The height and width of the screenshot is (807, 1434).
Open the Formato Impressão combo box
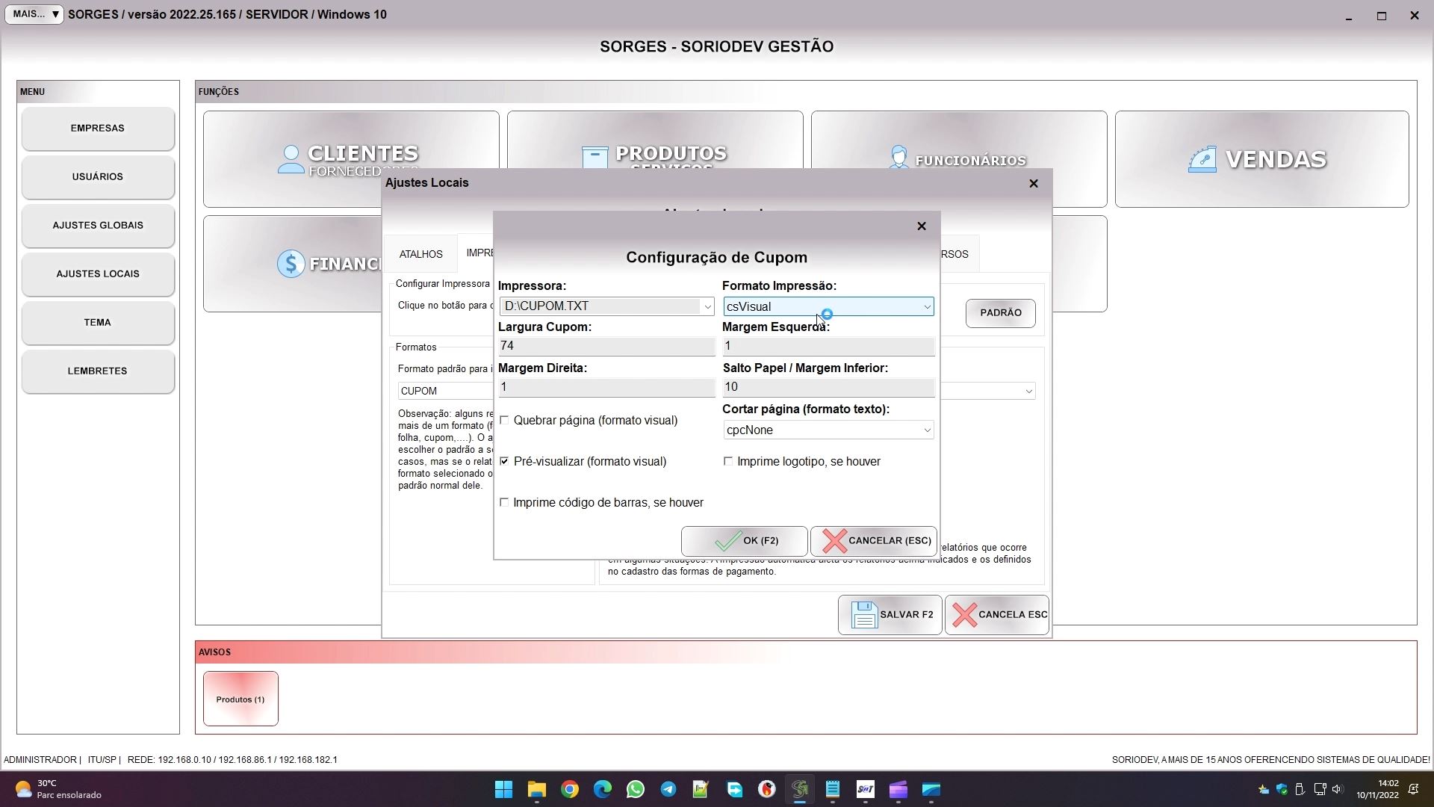tap(926, 307)
